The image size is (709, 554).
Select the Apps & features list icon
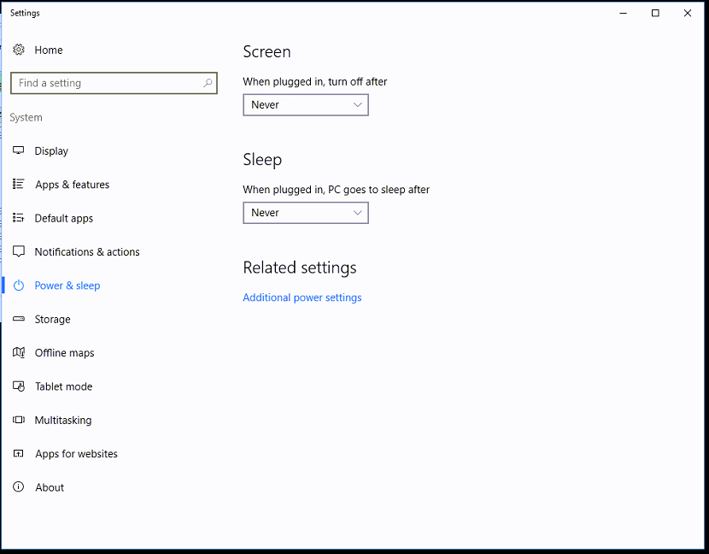19,185
